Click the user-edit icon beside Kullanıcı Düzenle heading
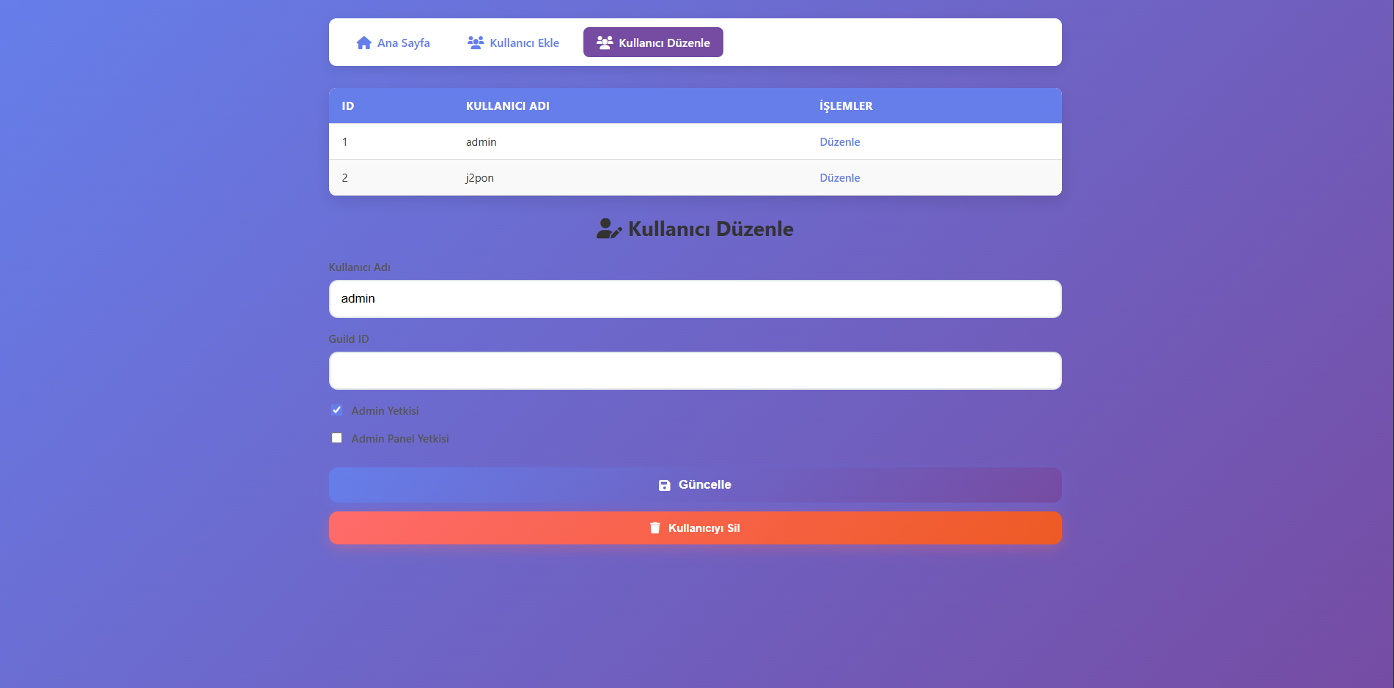Viewport: 1394px width, 688px height. point(609,229)
